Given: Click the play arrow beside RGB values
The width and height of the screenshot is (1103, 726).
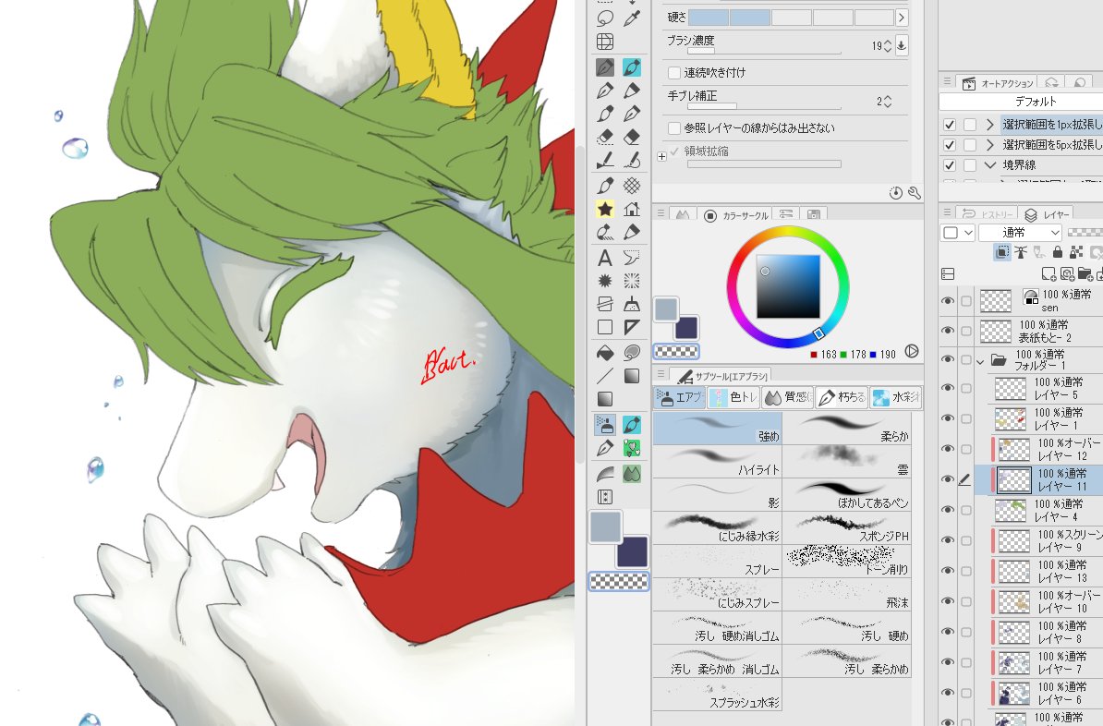Looking at the screenshot, I should [912, 351].
